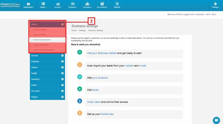
Task: Click the Admin header label
Action: click(34, 24)
